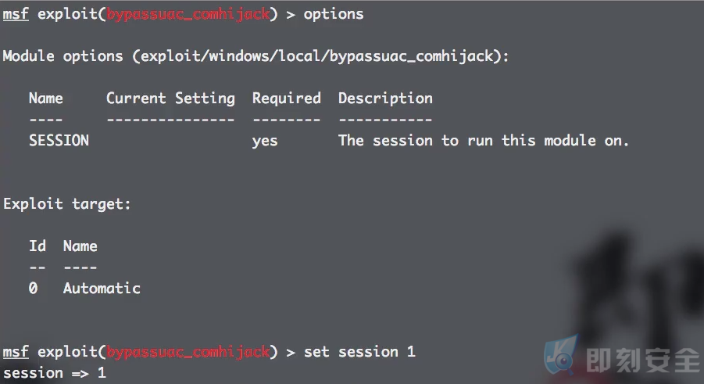Click the target Id value 0
704x384 pixels.
point(34,288)
